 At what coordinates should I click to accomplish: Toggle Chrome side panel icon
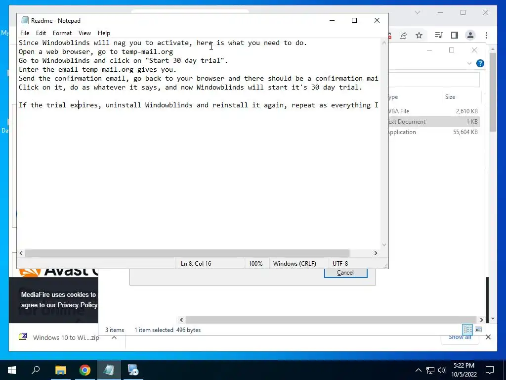tap(455, 35)
